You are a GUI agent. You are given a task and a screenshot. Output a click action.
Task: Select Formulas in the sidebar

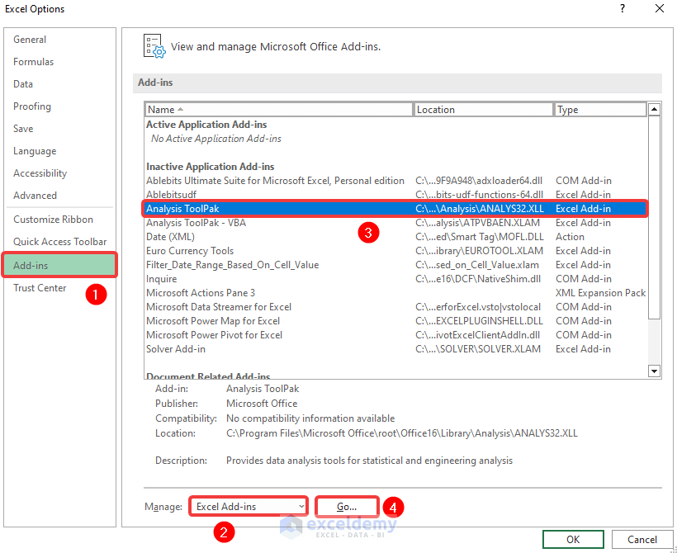(x=33, y=62)
